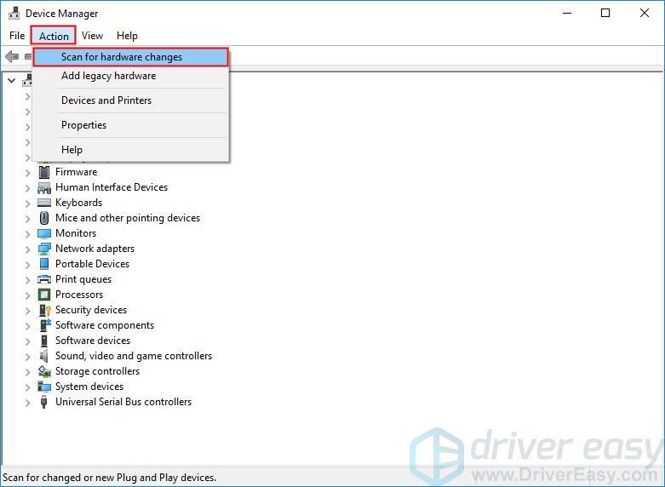
Task: Click the Storage controllers icon
Action: point(44,371)
